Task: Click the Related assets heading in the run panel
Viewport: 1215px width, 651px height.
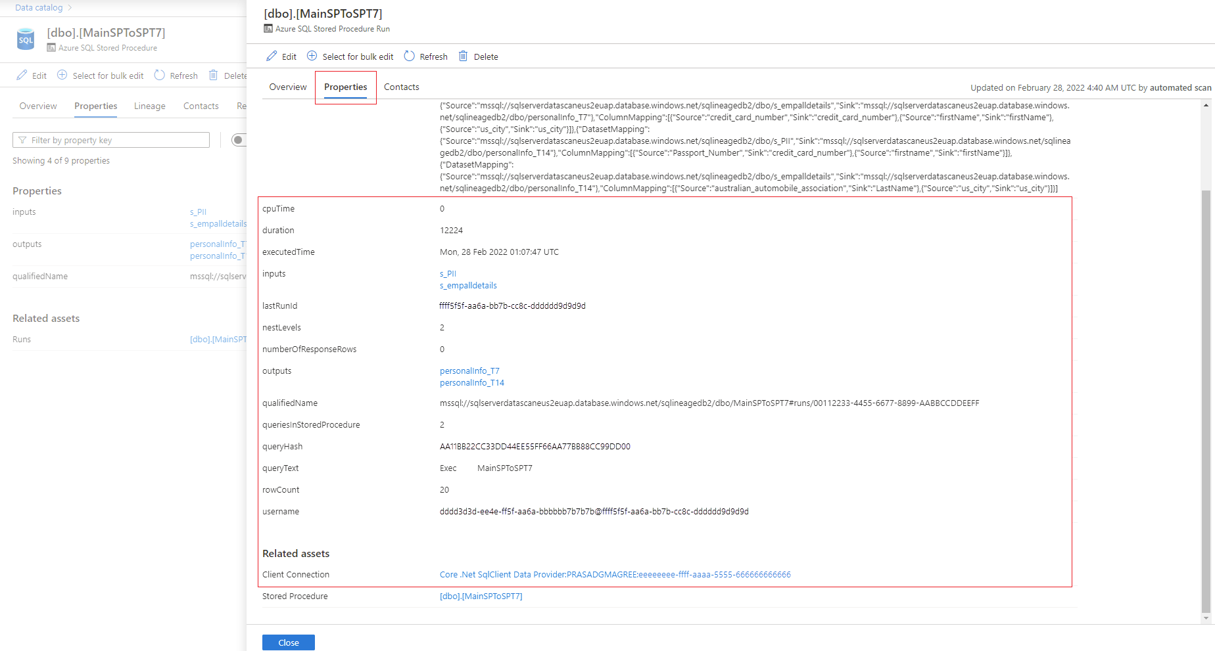Action: (296, 554)
